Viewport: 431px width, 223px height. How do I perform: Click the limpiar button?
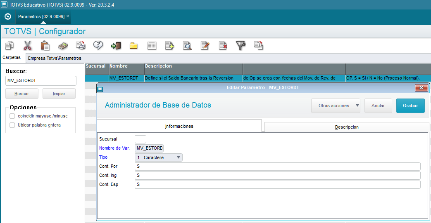(x=59, y=94)
